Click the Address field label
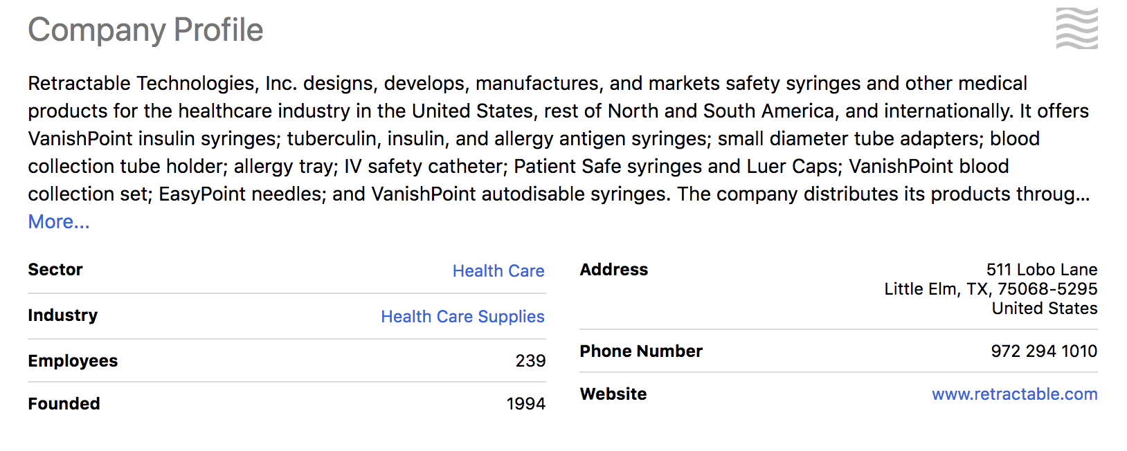The image size is (1127, 451). tap(614, 270)
